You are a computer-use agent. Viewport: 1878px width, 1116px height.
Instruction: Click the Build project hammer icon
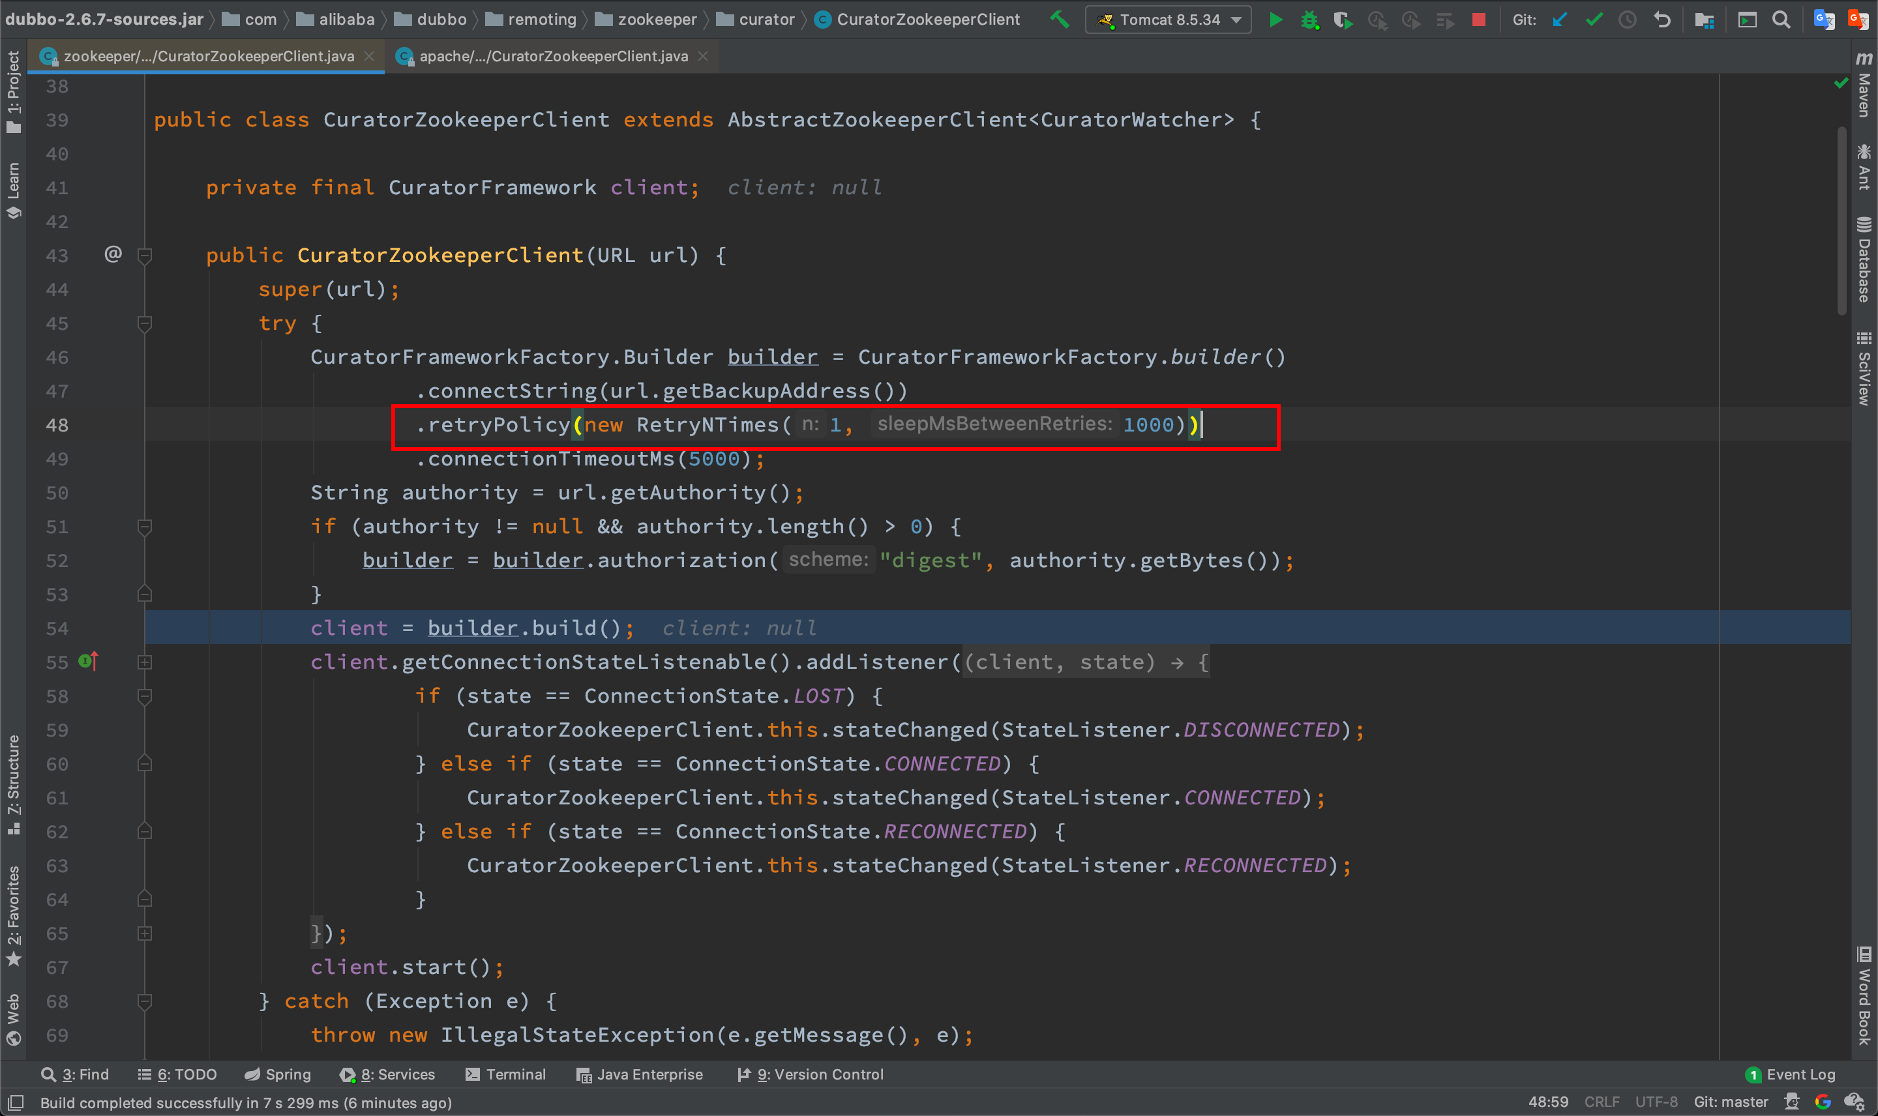[x=1059, y=20]
